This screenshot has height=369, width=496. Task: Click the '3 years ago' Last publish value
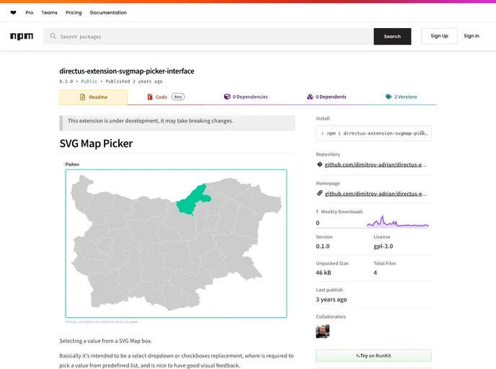[331, 299]
